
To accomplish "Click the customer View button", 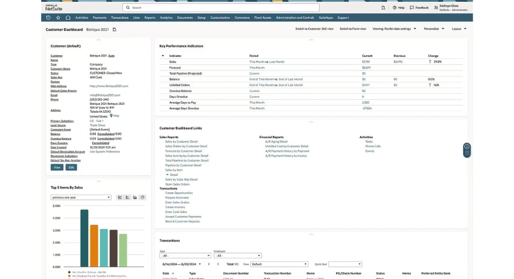I will click(57, 167).
